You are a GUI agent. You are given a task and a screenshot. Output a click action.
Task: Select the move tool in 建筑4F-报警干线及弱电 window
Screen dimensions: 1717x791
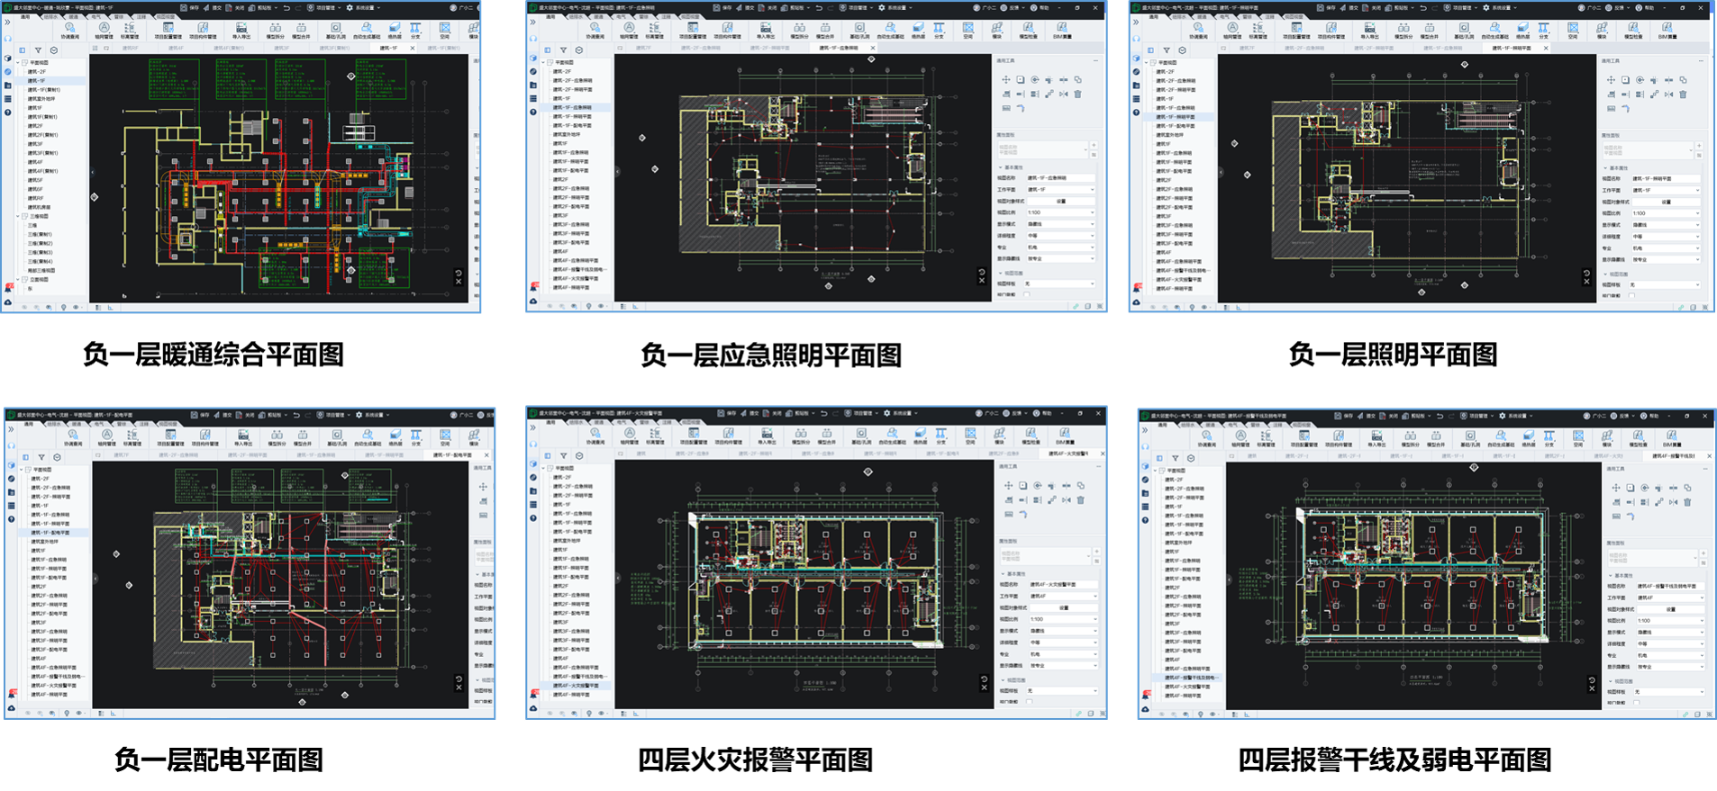(1615, 488)
